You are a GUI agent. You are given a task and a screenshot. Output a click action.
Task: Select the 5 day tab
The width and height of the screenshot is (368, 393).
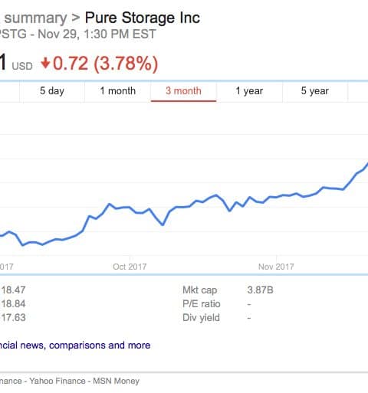click(52, 91)
